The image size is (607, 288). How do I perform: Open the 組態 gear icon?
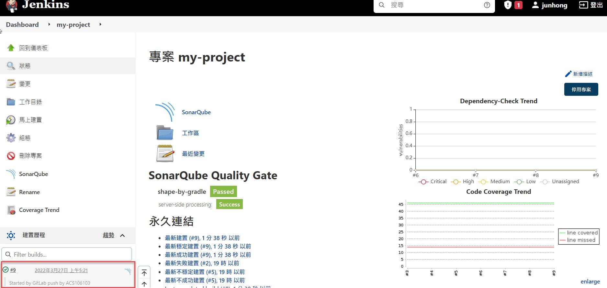[x=11, y=138]
